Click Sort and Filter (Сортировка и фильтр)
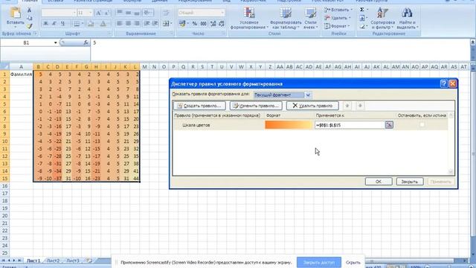Image resolution: width=476 pixels, height=268 pixels. (382, 18)
